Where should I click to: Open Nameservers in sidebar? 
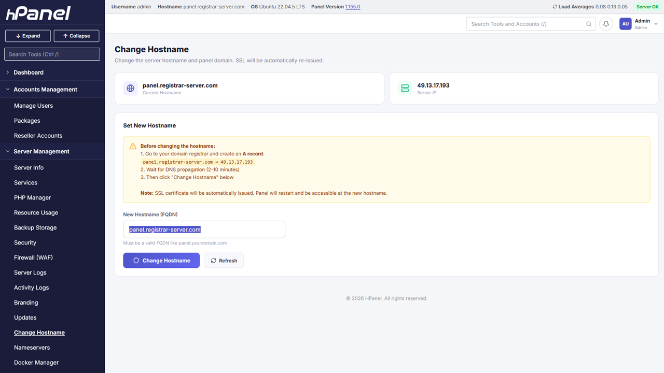pos(32,348)
